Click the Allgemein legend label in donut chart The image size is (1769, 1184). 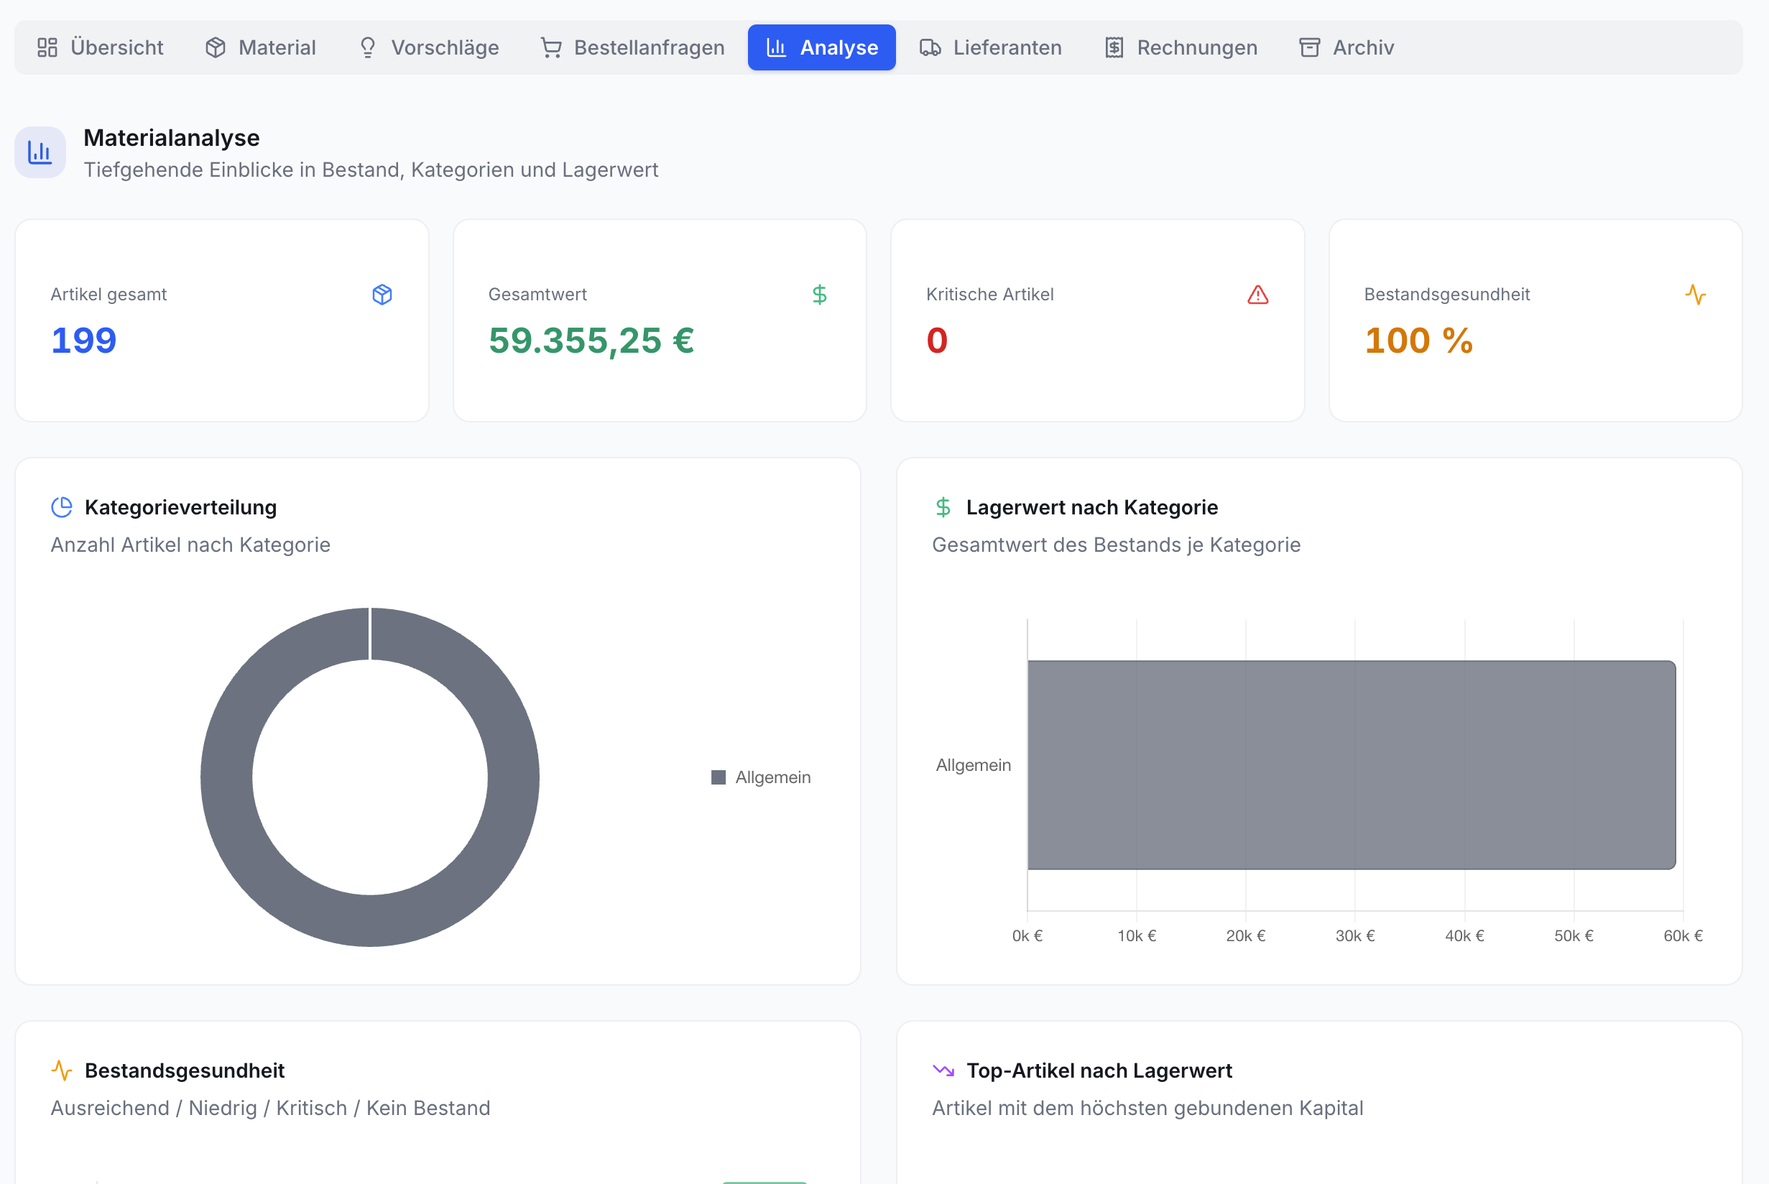click(773, 777)
